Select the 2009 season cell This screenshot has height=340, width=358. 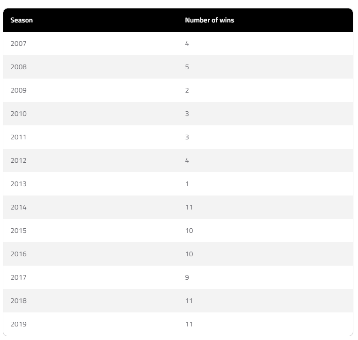click(19, 90)
